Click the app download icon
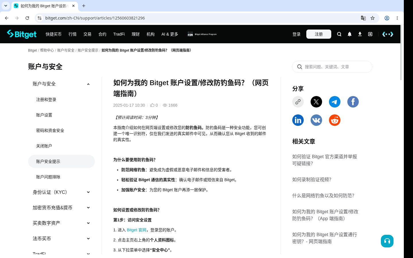Viewport: 413px width, 258px height. click(x=360, y=34)
